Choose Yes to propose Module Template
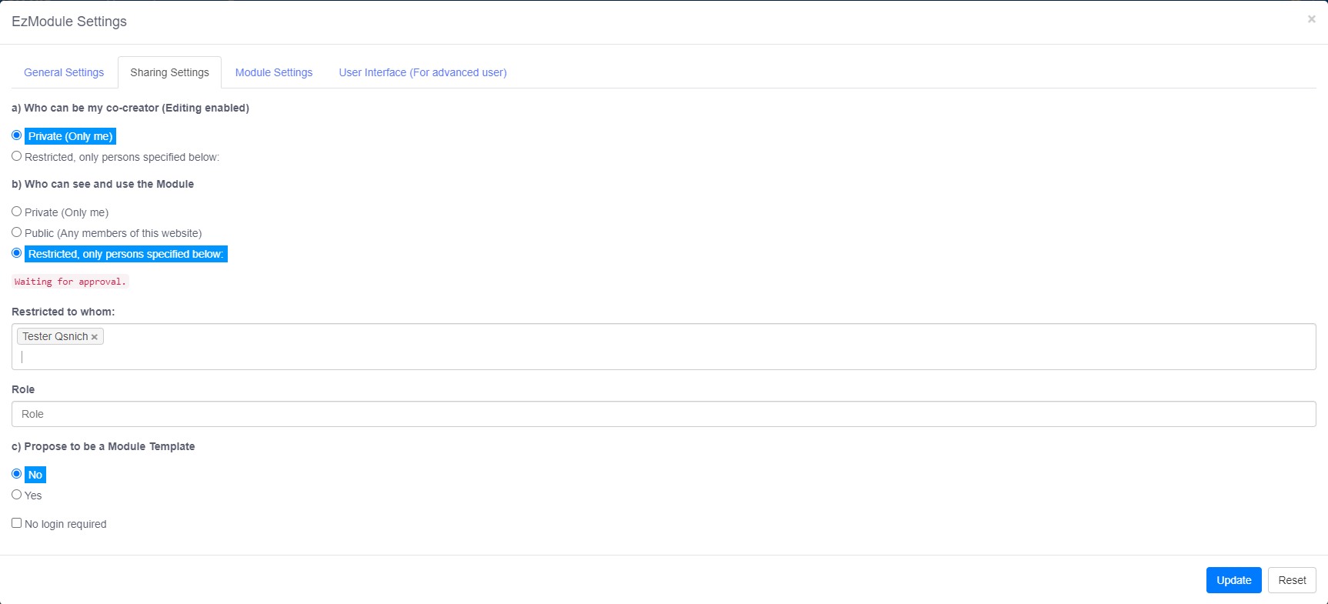This screenshot has height=604, width=1328. click(x=17, y=495)
